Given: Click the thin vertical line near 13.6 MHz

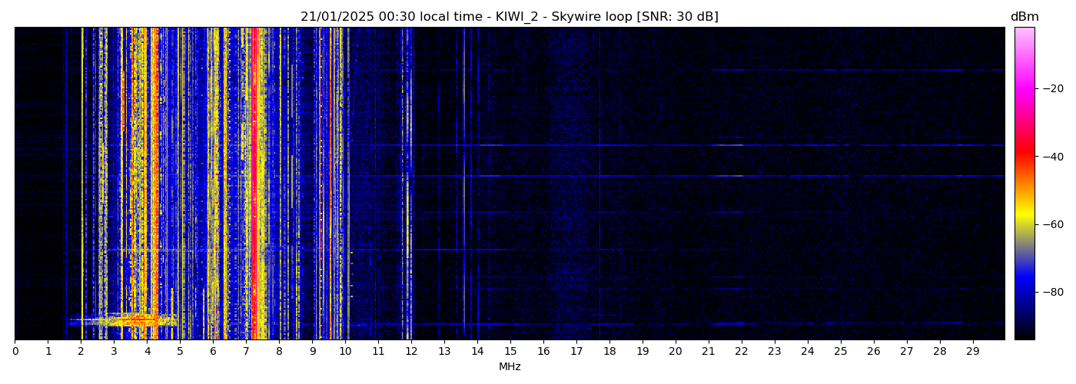Looking at the screenshot, I should pos(463,184).
